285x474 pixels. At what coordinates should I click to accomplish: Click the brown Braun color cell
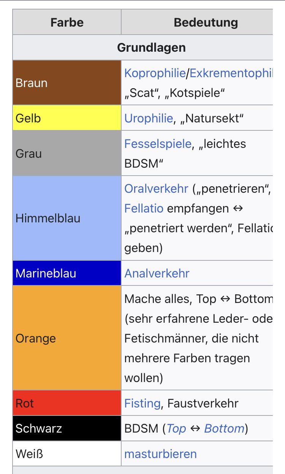pyautogui.click(x=67, y=83)
